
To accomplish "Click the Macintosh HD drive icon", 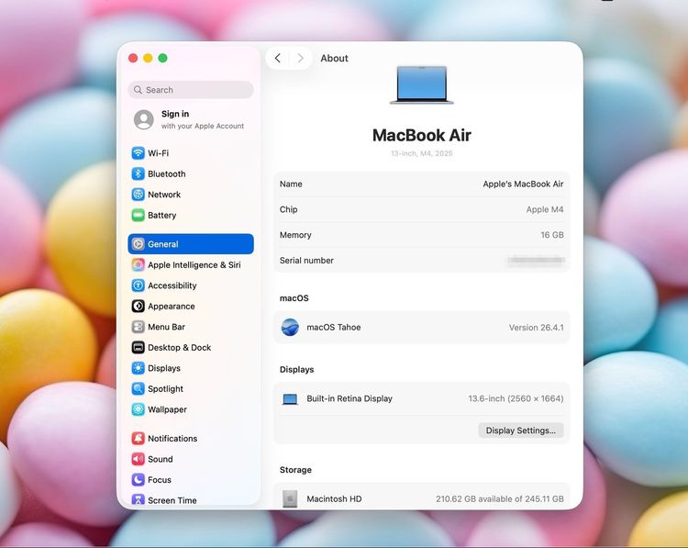I will coord(290,498).
